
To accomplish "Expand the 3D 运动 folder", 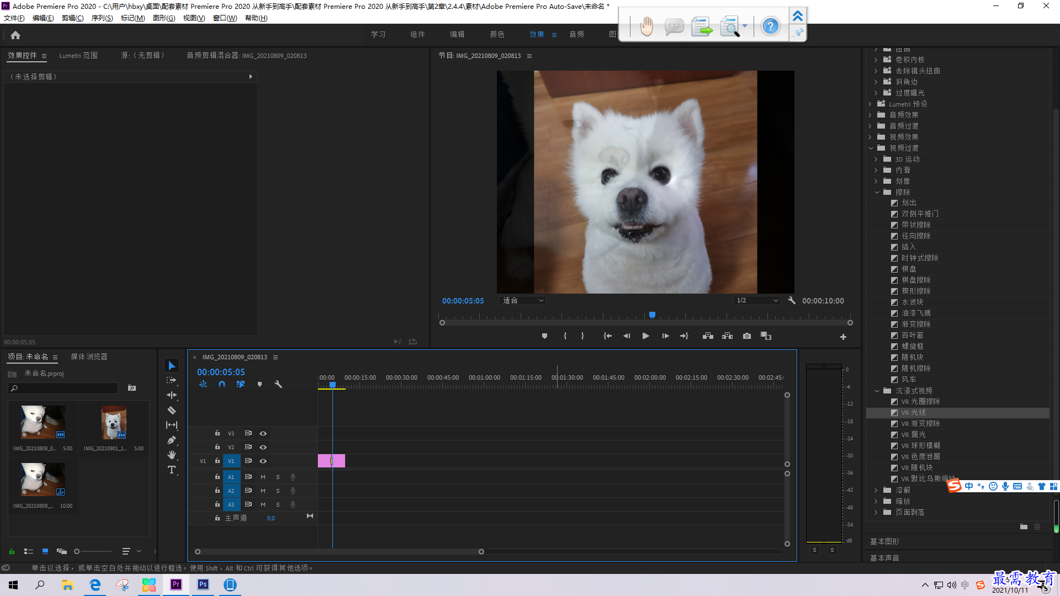I will [876, 159].
